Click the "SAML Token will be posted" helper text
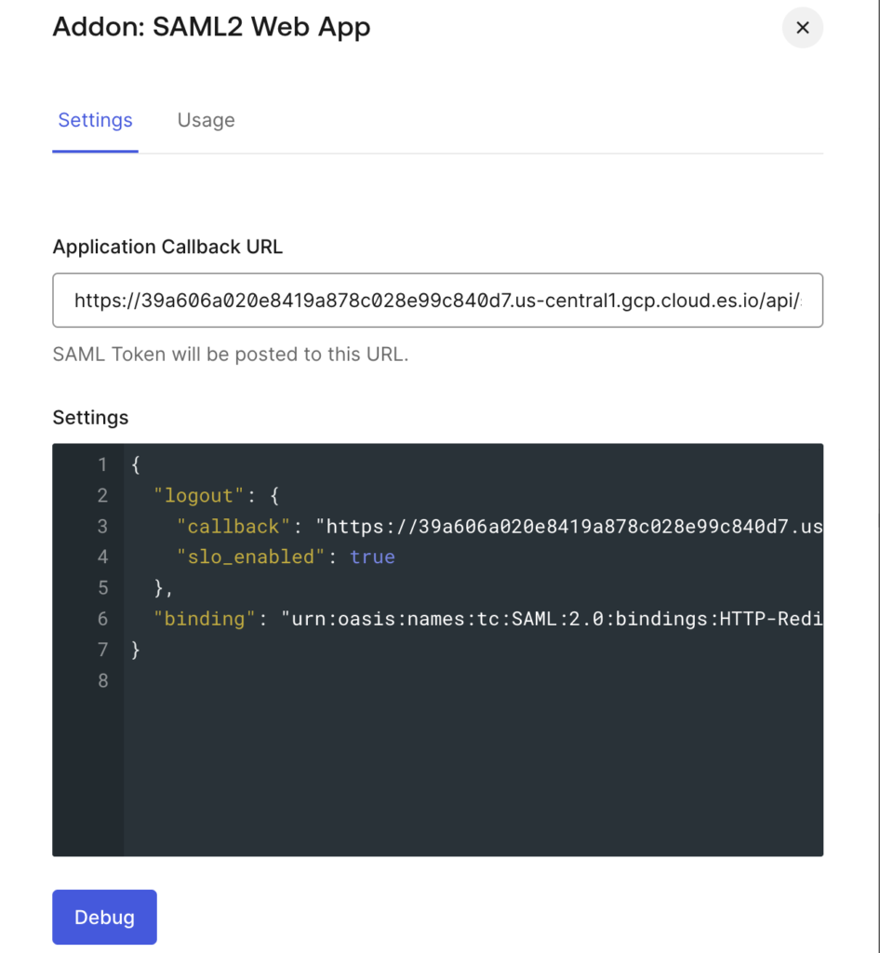Screen dimensions: 880x953 click(x=231, y=355)
